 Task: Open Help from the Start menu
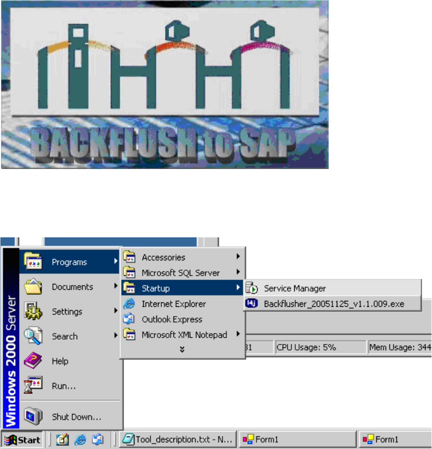tap(69, 361)
